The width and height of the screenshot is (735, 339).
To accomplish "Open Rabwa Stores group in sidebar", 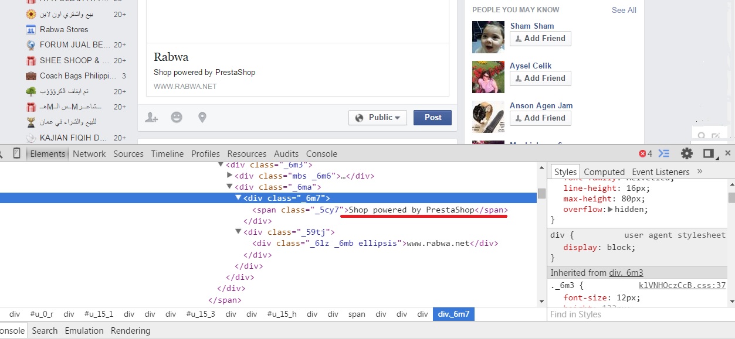I will (64, 29).
